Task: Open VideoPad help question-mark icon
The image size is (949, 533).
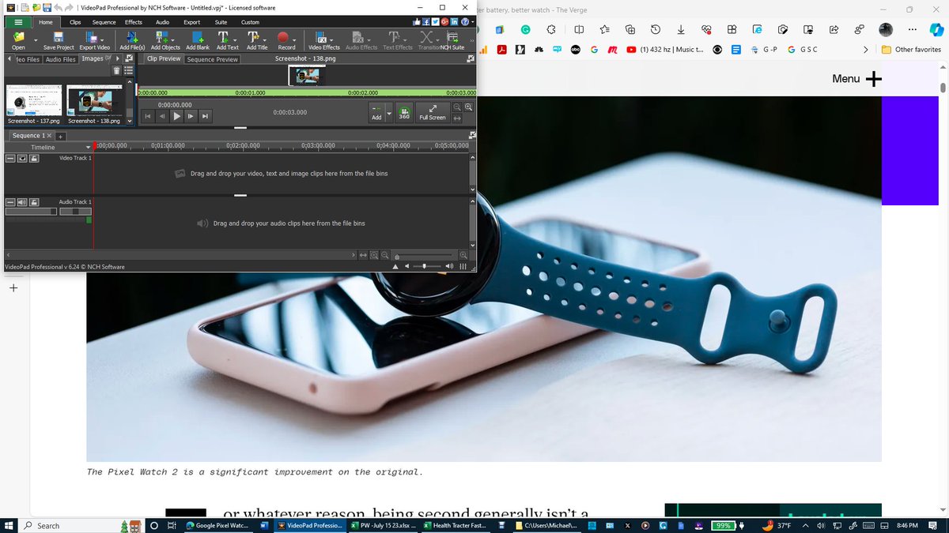Action: click(464, 22)
